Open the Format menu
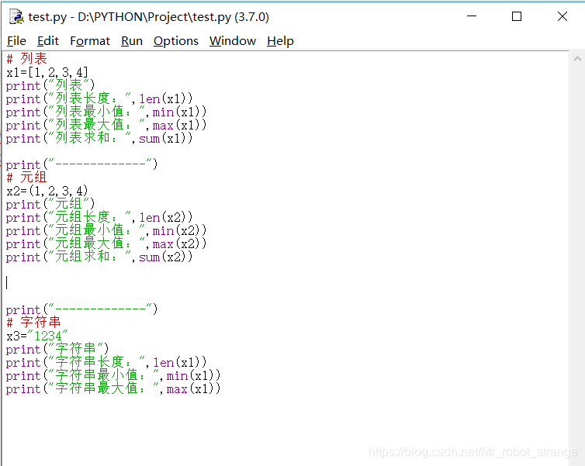The image size is (585, 466). (x=90, y=40)
